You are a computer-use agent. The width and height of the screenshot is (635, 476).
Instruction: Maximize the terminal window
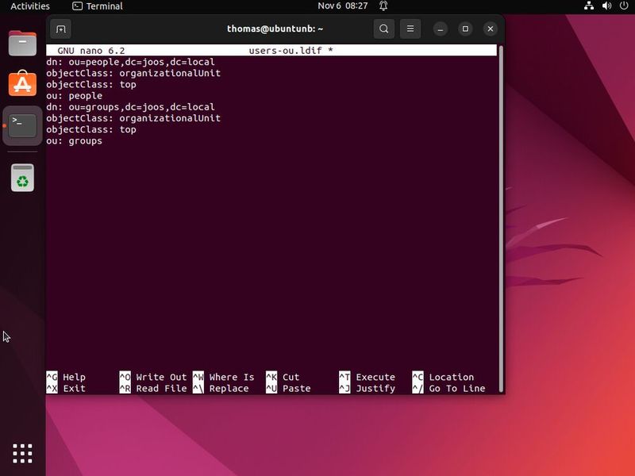(x=464, y=29)
